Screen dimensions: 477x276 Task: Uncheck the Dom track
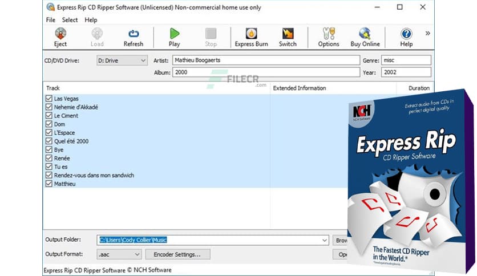[48, 124]
